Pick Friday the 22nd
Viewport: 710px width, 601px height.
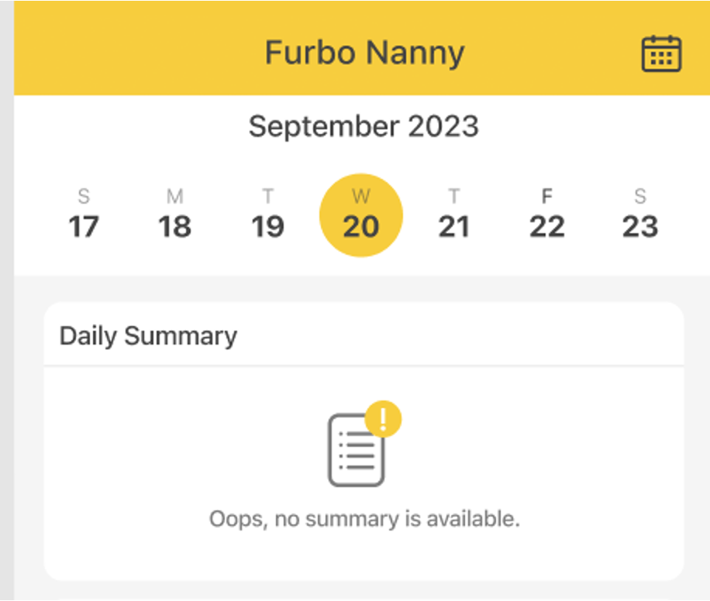[x=547, y=226]
